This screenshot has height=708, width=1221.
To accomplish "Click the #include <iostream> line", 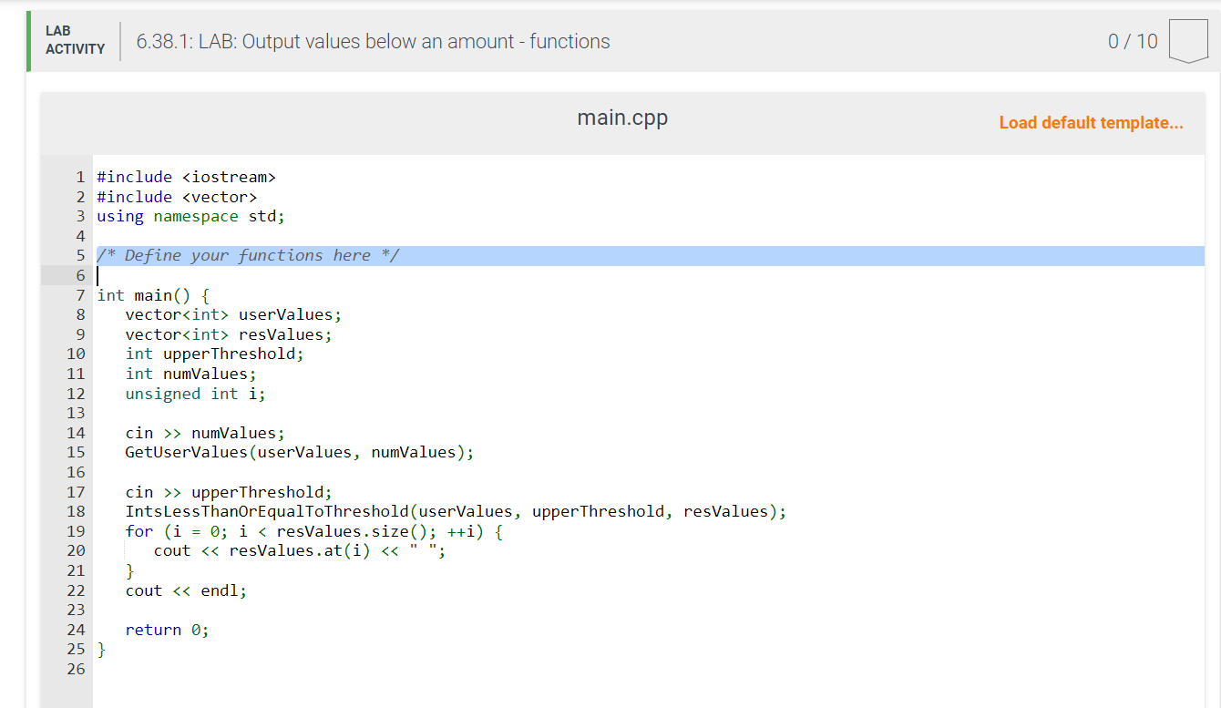I will (x=186, y=177).
